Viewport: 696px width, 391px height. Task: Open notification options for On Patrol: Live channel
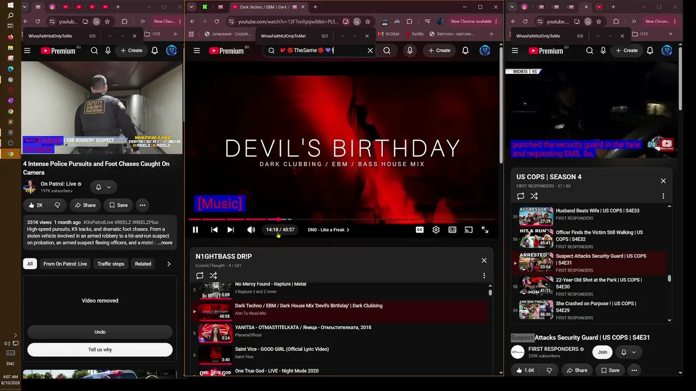[x=103, y=187]
